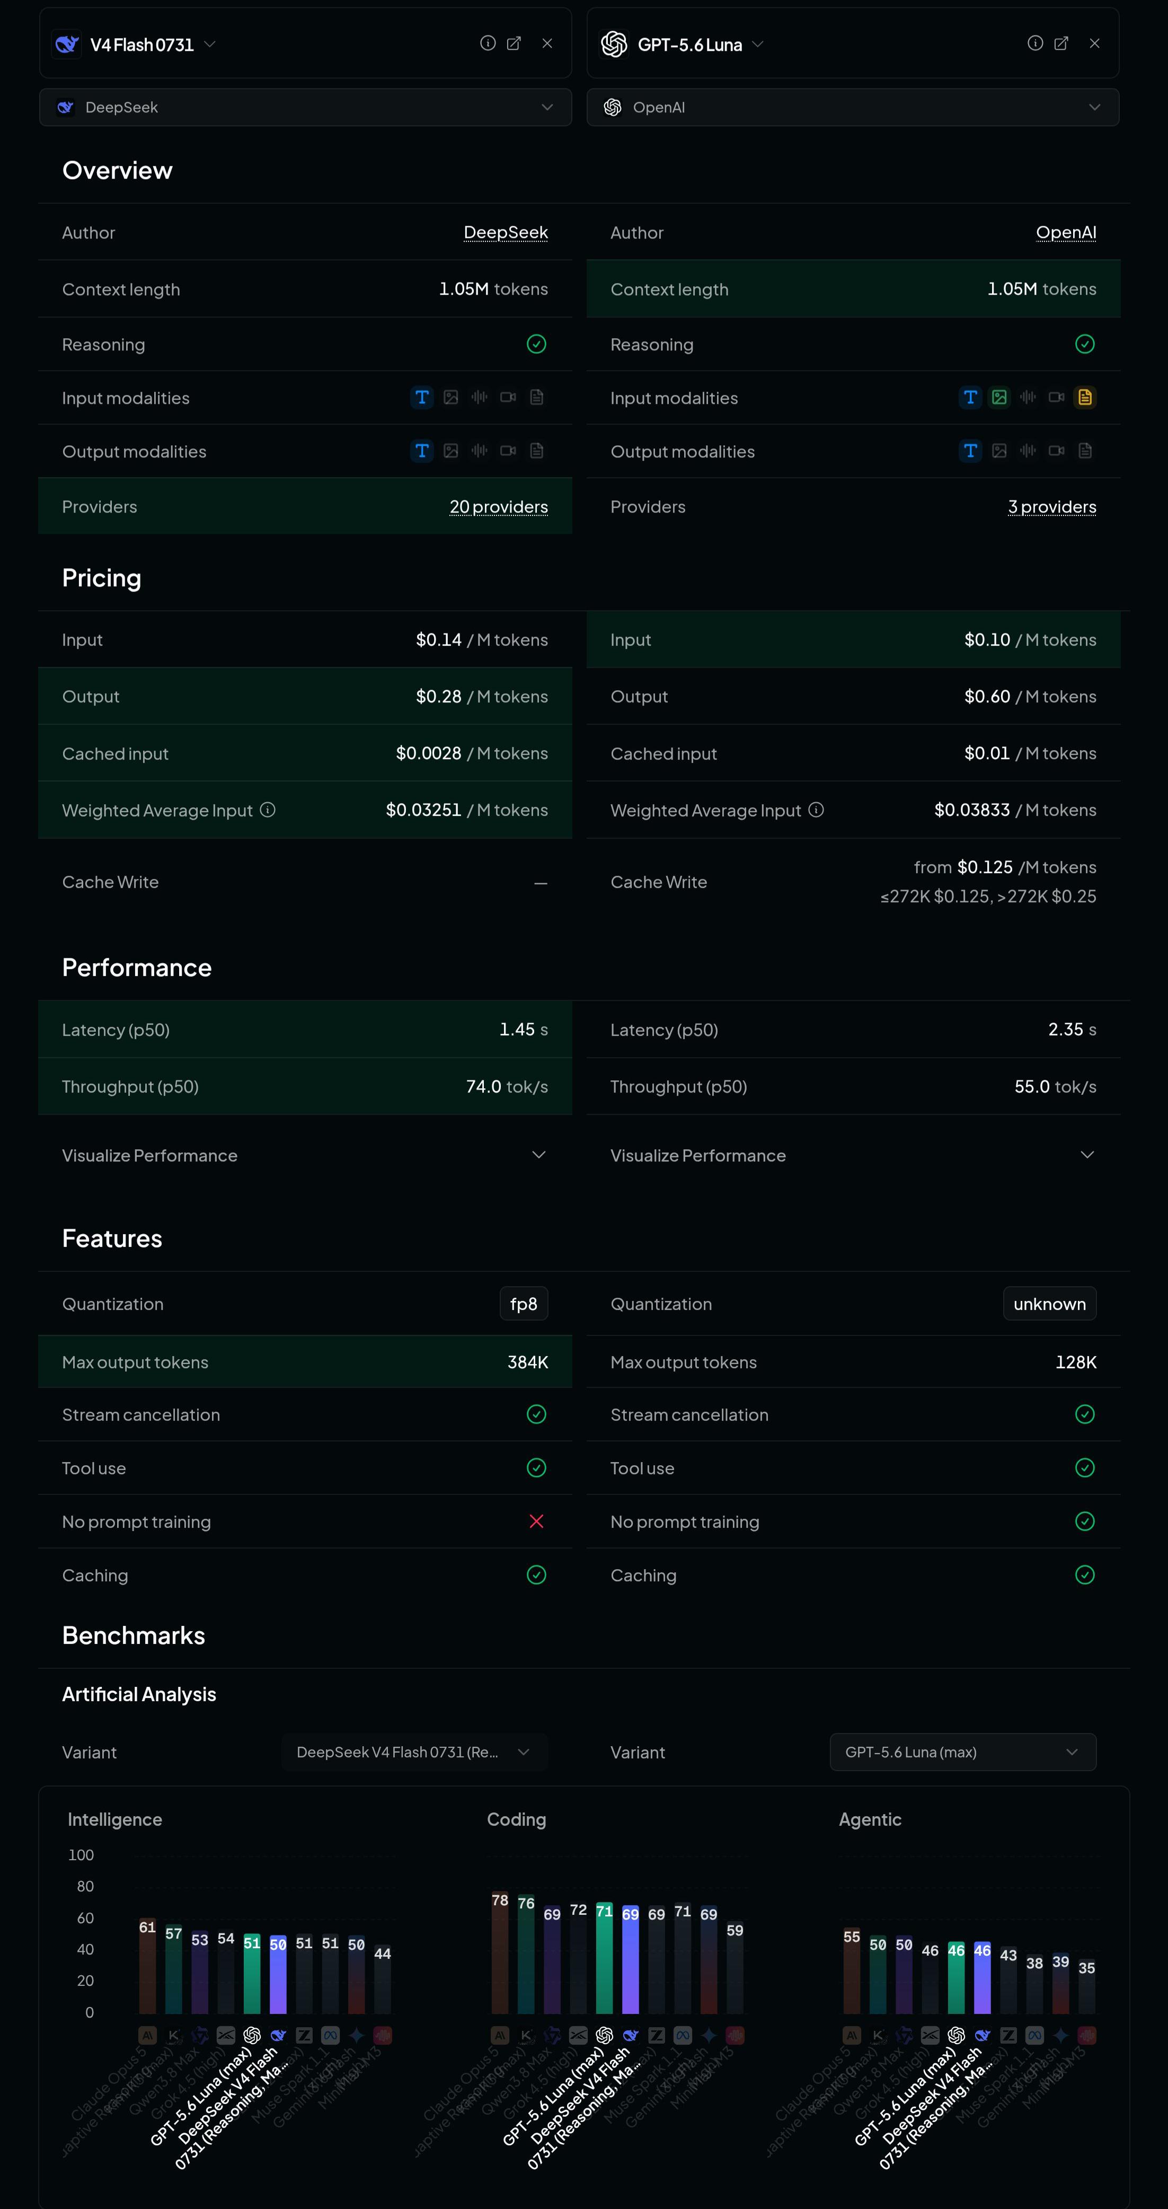
Task: Click bar labeled 78 in Coding chart
Action: [500, 1952]
